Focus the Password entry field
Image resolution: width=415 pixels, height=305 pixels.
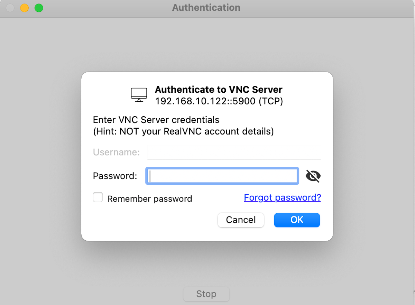pos(222,176)
